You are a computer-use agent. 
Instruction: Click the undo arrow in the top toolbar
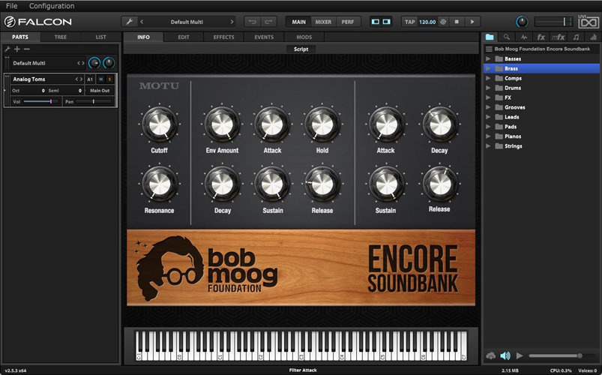tap(252, 22)
